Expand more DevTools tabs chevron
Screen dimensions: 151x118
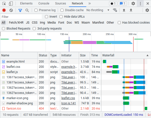click(x=89, y=3)
